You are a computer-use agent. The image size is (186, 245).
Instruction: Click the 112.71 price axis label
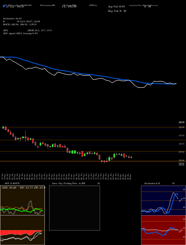(x=182, y=144)
